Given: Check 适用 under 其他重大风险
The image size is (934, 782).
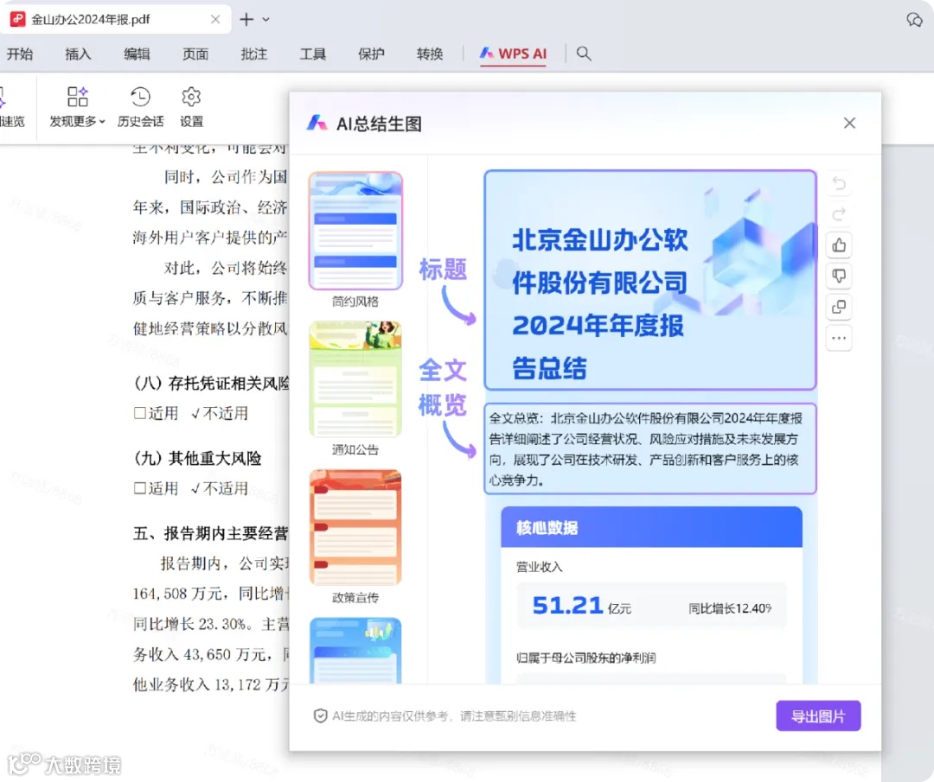Looking at the screenshot, I should [x=140, y=488].
